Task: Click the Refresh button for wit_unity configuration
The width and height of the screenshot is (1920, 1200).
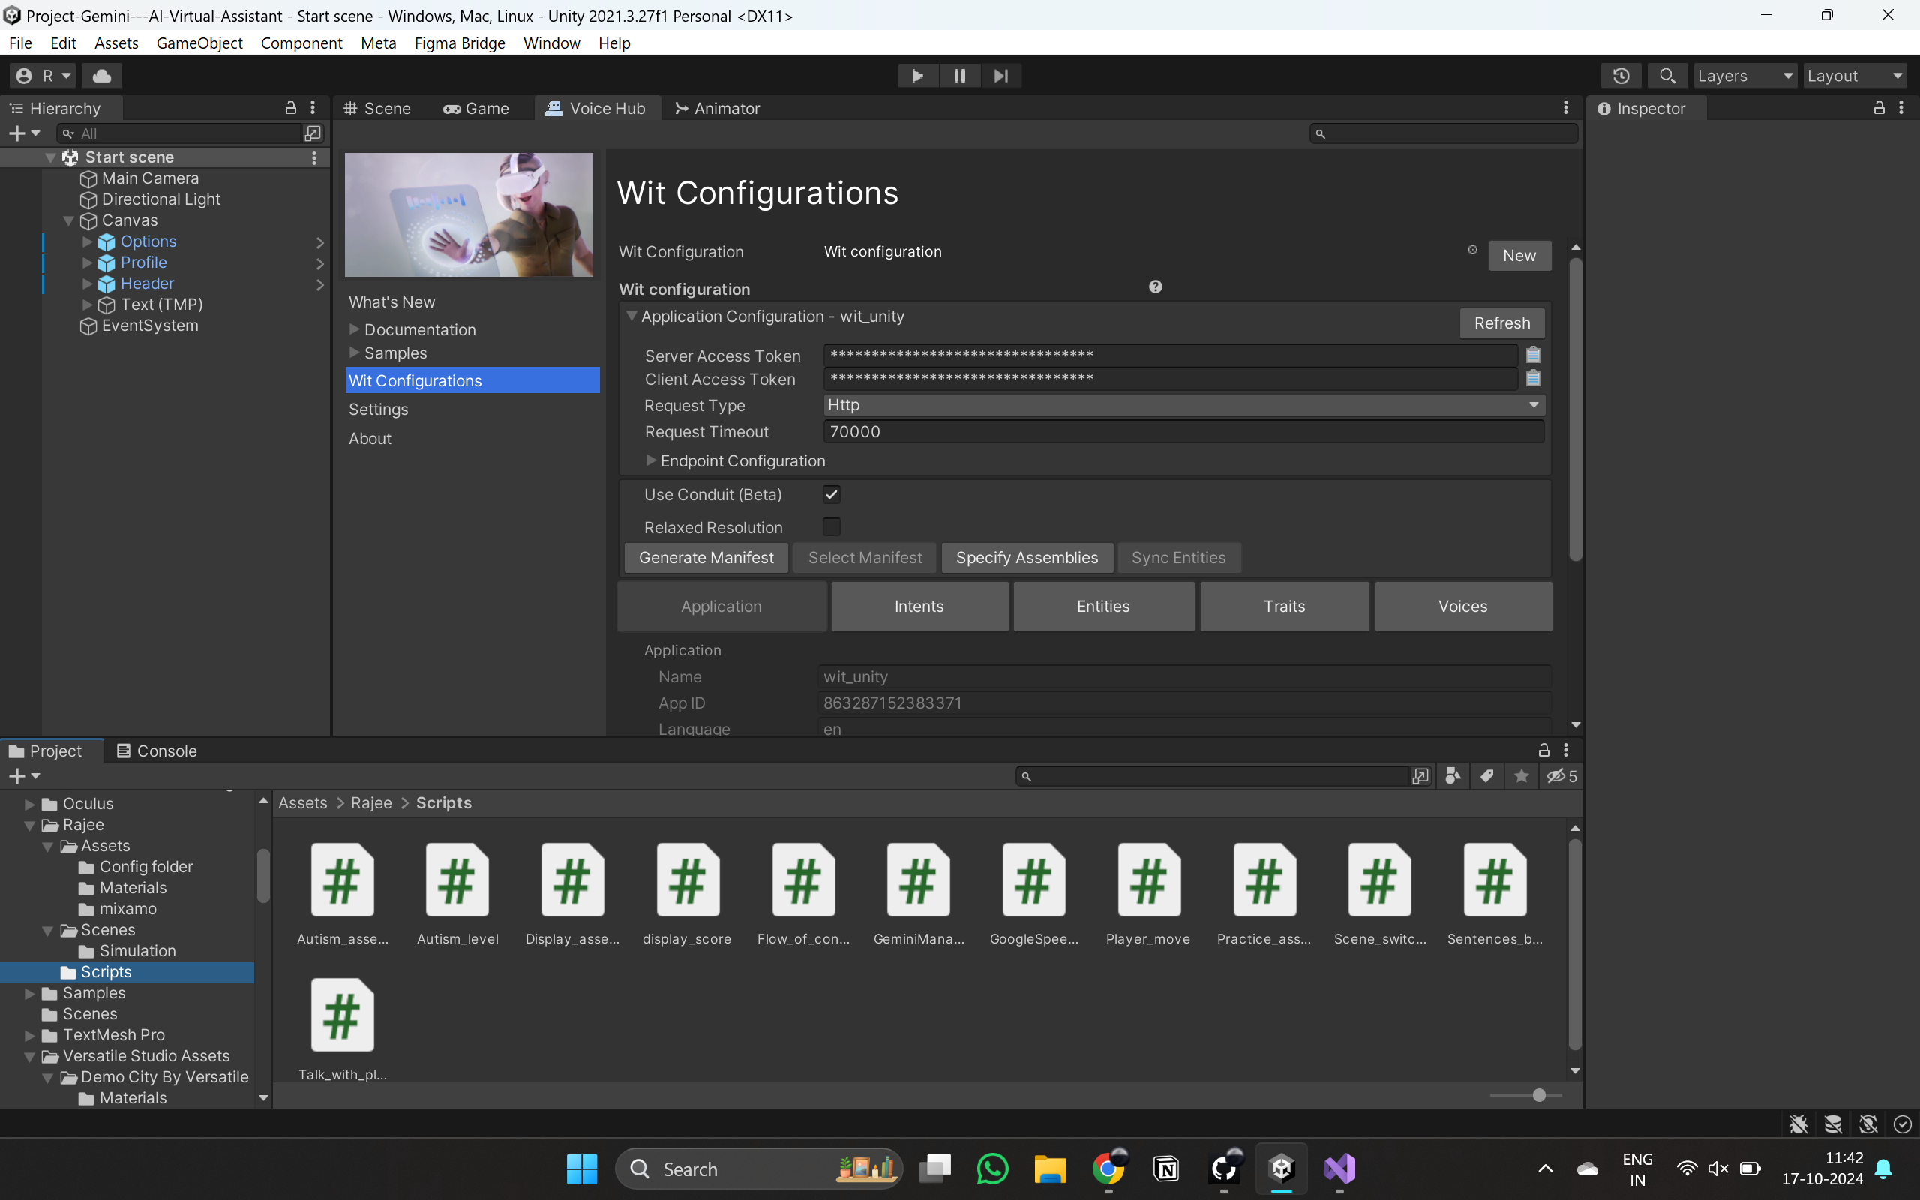Action: point(1501,322)
